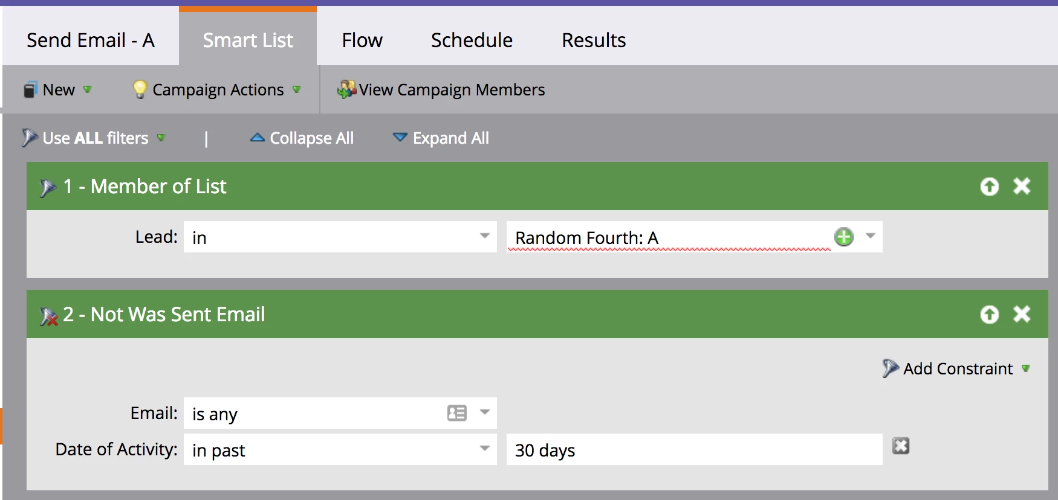1058x500 pixels.
Task: Move the Member of List filter up
Action: (x=989, y=187)
